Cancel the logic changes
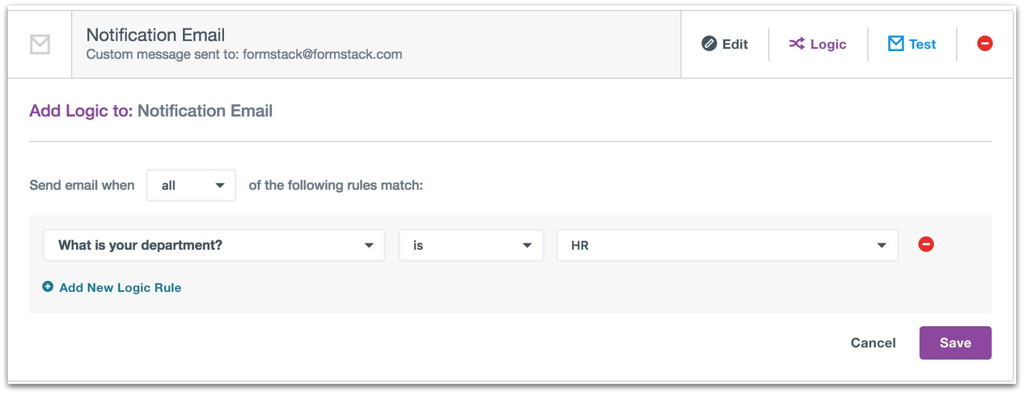The height and width of the screenshot is (394, 1024). pyautogui.click(x=872, y=342)
